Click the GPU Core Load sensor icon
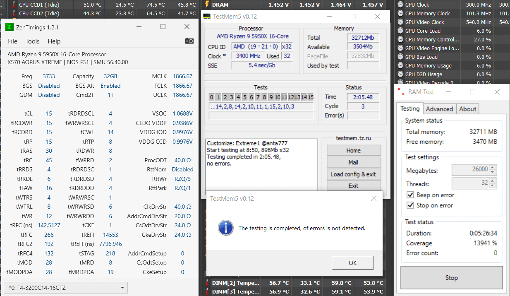The width and height of the screenshot is (510, 296). tap(400, 31)
